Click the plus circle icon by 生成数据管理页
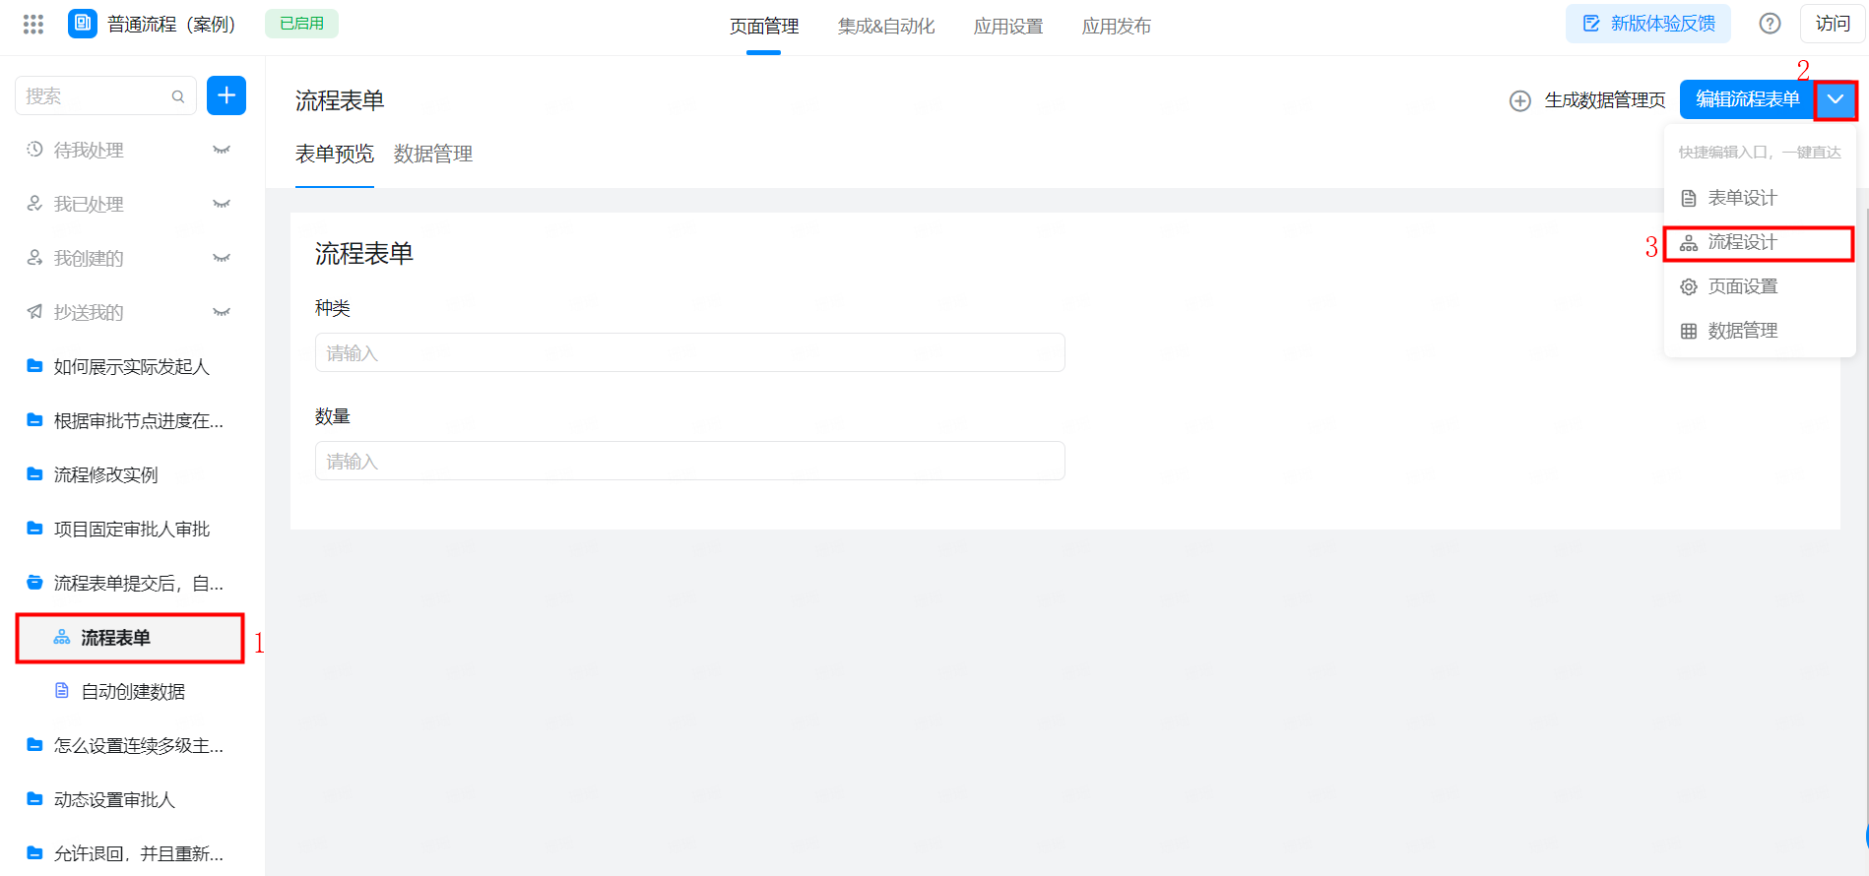Image resolution: width=1869 pixels, height=876 pixels. click(x=1520, y=101)
